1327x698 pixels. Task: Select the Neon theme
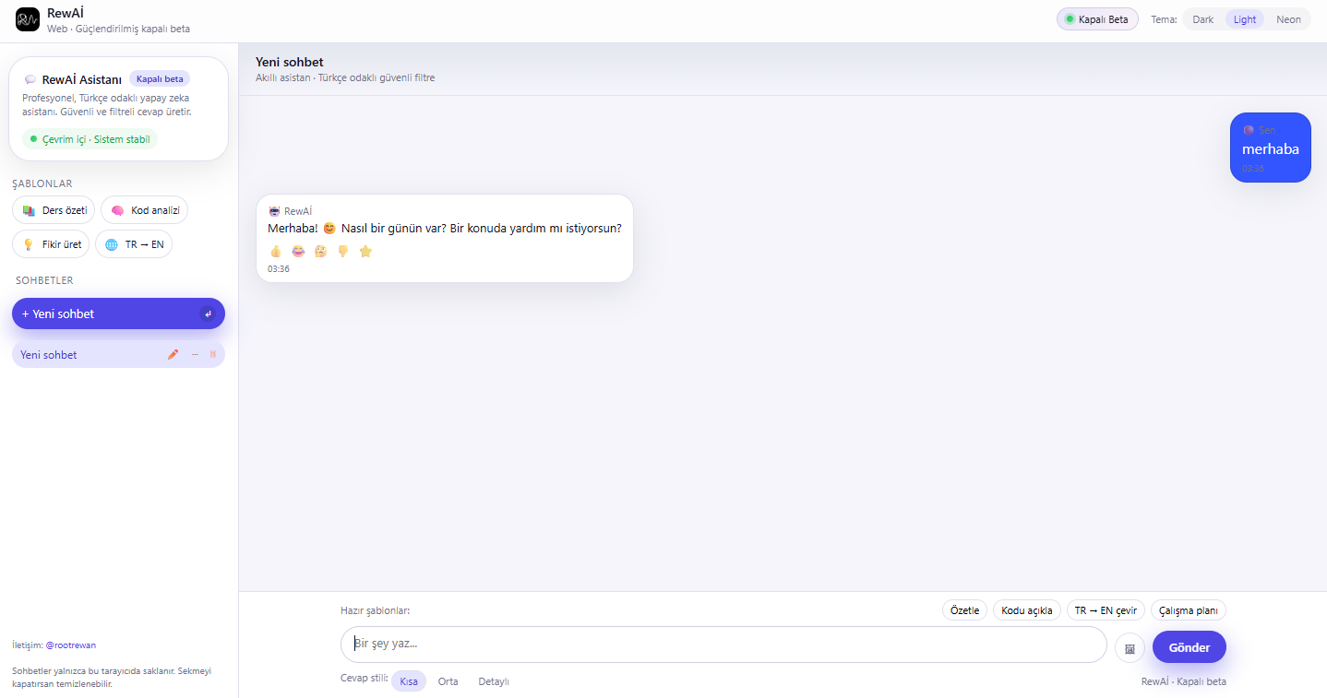tap(1289, 19)
